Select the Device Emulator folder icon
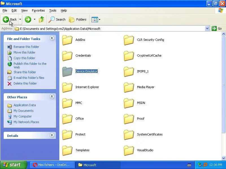The image size is (226, 169). (x=67, y=72)
